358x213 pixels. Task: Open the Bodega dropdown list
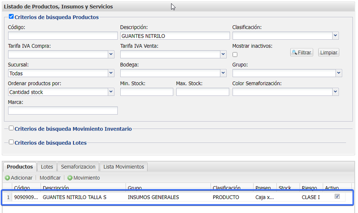[223, 73]
